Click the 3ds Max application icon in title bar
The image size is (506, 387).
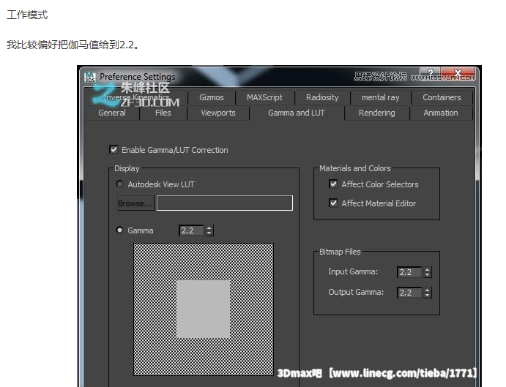click(89, 77)
